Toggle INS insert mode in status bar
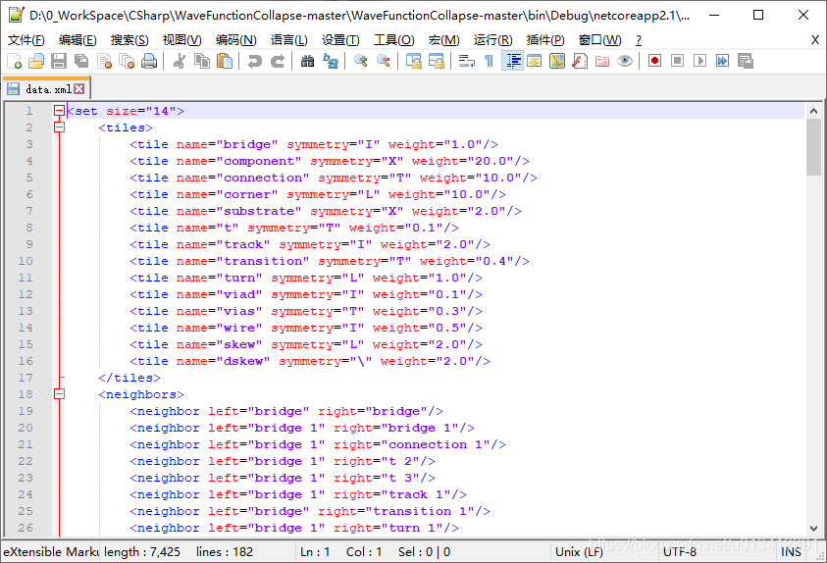This screenshot has height=563, width=827. click(791, 552)
